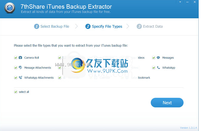Click the WhatsApp Attachments phone-clip icon
The width and height of the screenshot is (201, 131).
20,77
